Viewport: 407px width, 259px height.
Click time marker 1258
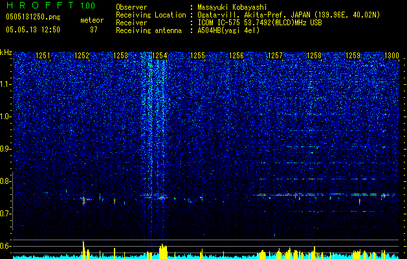314,56
